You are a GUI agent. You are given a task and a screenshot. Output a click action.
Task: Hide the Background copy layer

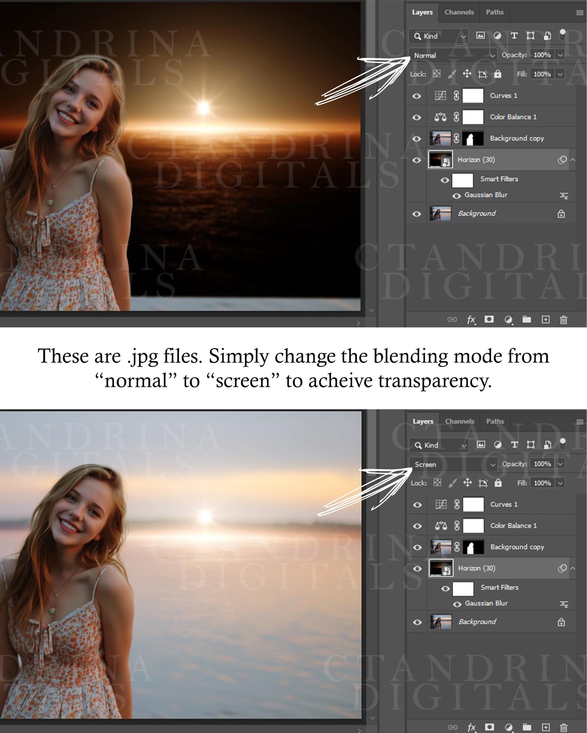(x=417, y=138)
